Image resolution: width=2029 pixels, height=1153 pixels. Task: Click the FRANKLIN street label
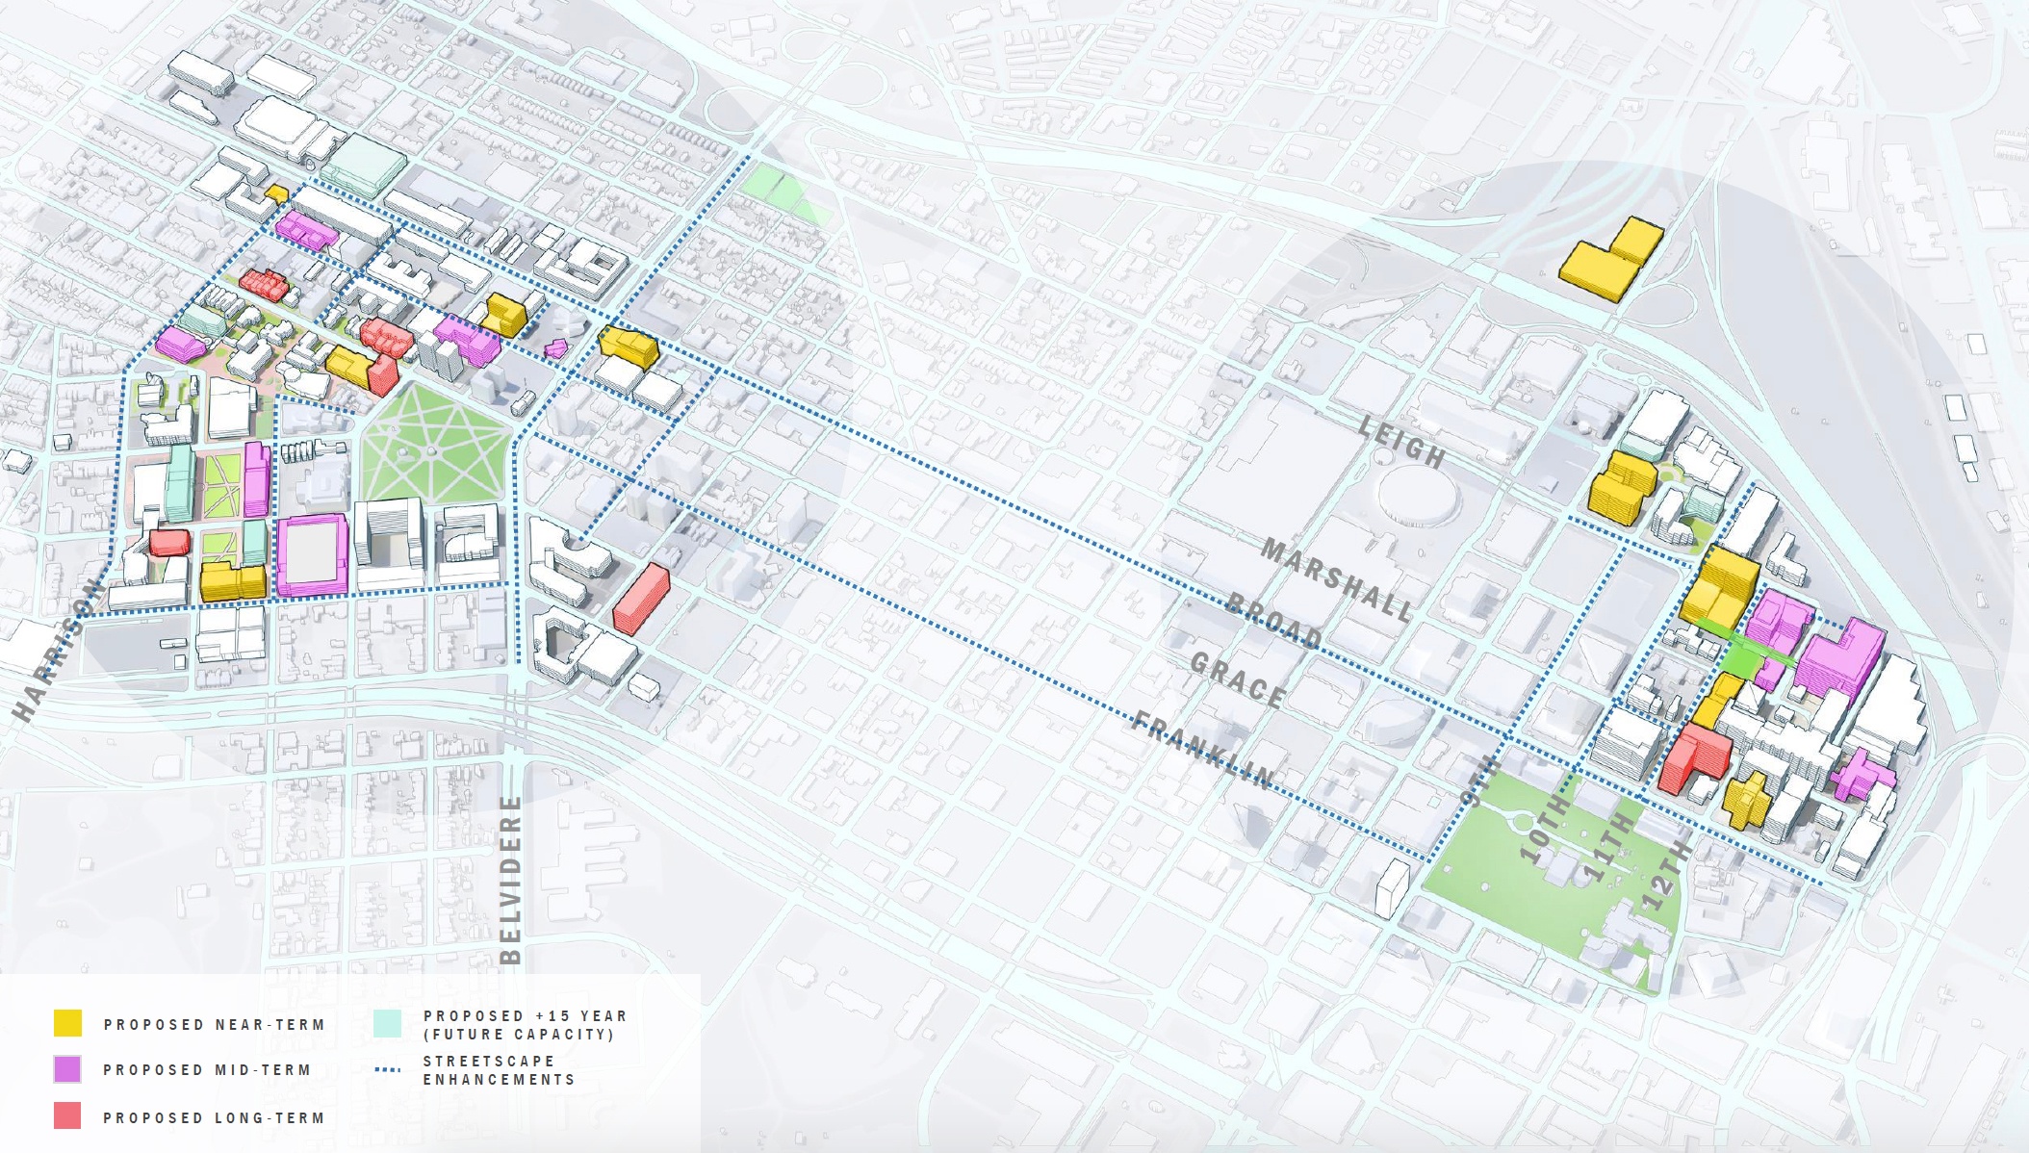(x=1204, y=750)
